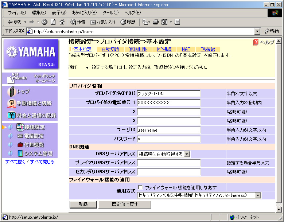Open the DNSサーバアドレス dropdown
Image resolution: width=284 pixels, height=222 pixels.
[x=187, y=154]
